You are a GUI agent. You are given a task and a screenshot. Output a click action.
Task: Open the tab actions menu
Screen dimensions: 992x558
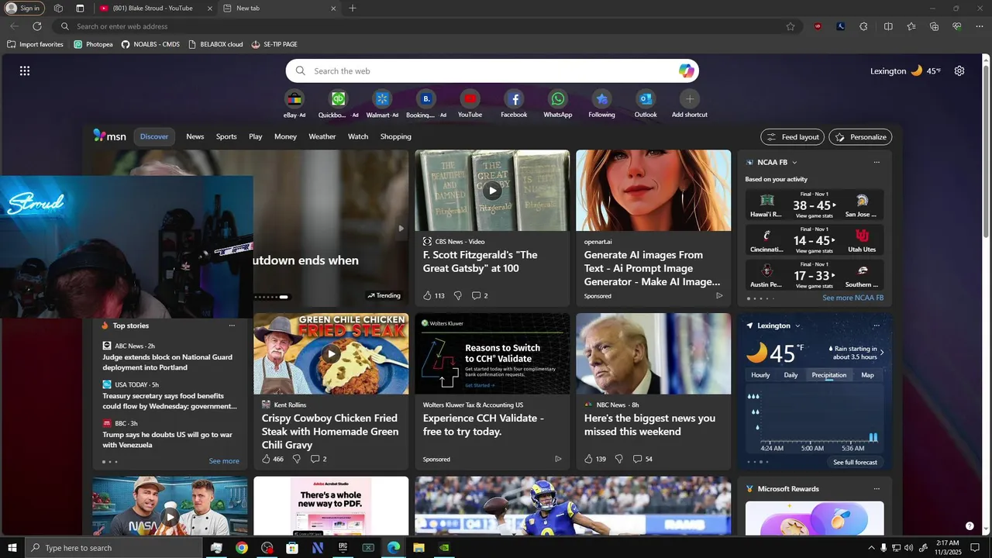click(80, 8)
